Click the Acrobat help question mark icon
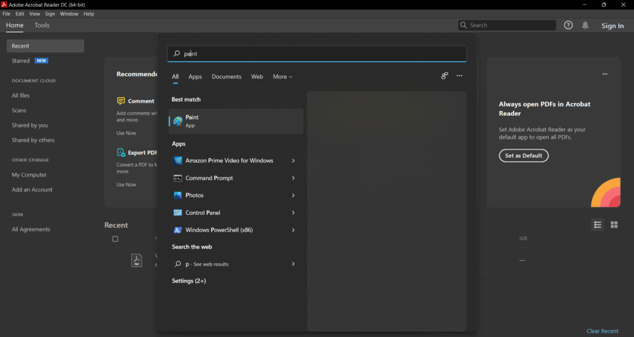This screenshot has width=634, height=337. pos(568,25)
